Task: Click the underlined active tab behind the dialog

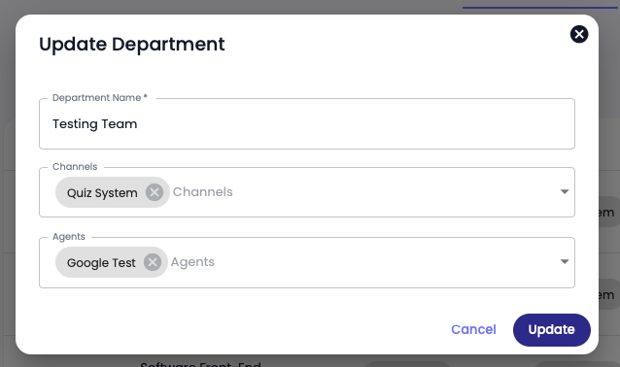Action: tap(539, 7)
